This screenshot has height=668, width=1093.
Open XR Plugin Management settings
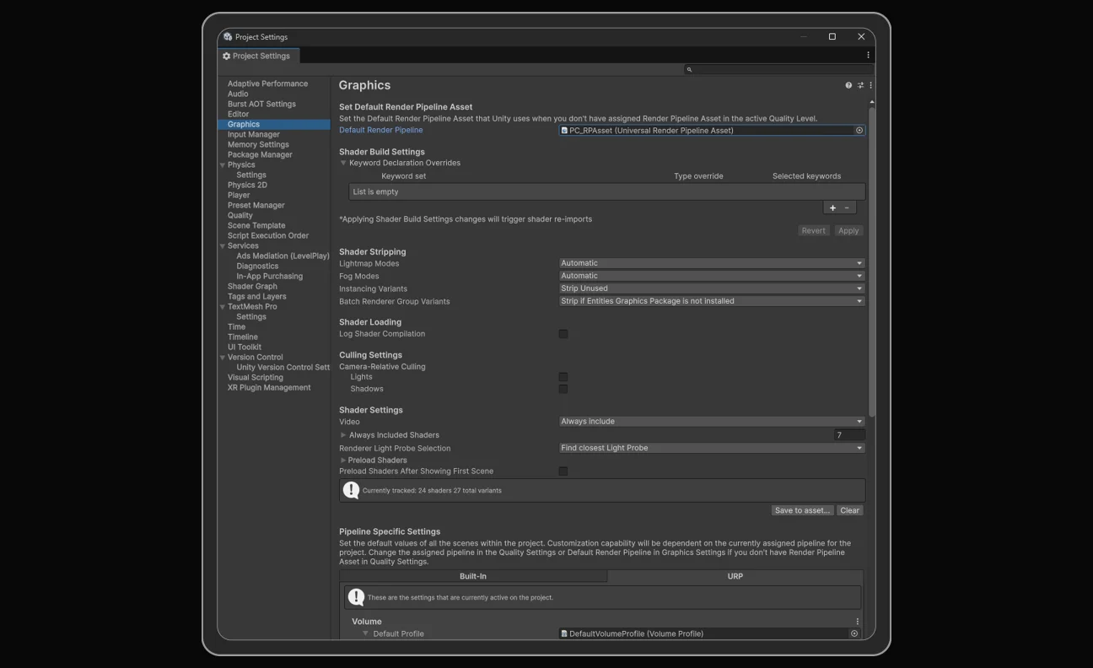pyautogui.click(x=269, y=387)
